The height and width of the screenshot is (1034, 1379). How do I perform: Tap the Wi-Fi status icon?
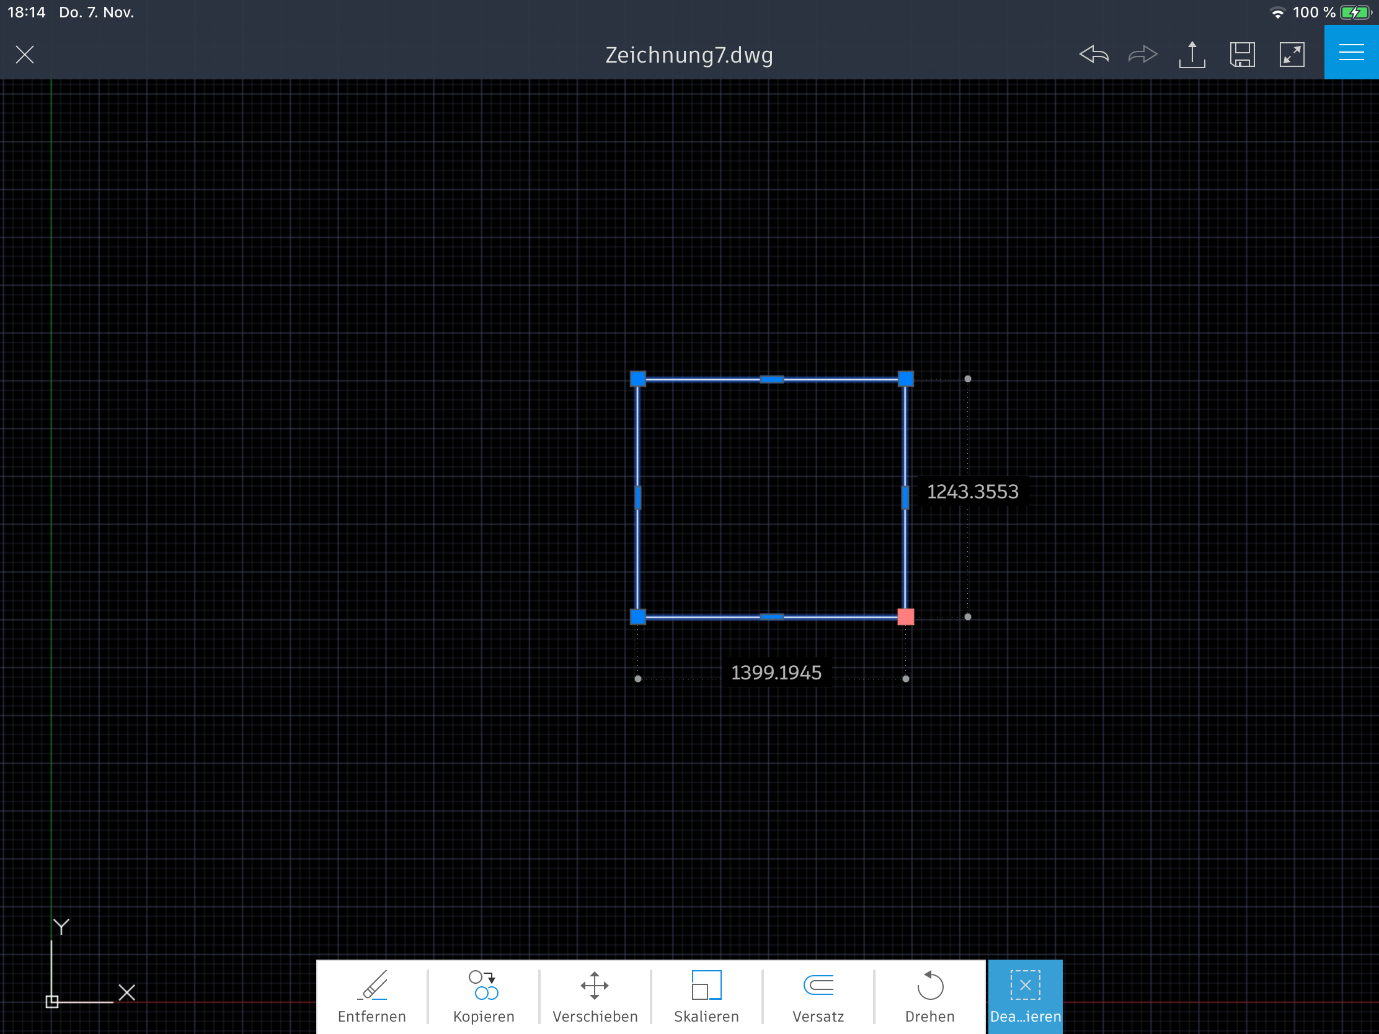pyautogui.click(x=1277, y=12)
